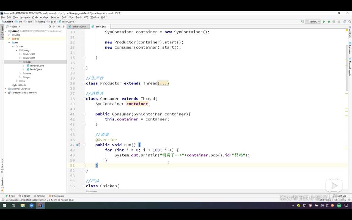352x220 pixels.
Task: Expand Scratches and Consoles node
Action: point(5,93)
